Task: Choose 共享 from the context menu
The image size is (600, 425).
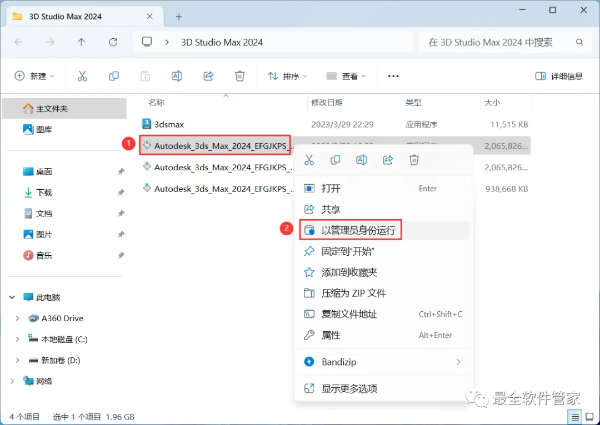Action: pyautogui.click(x=383, y=209)
